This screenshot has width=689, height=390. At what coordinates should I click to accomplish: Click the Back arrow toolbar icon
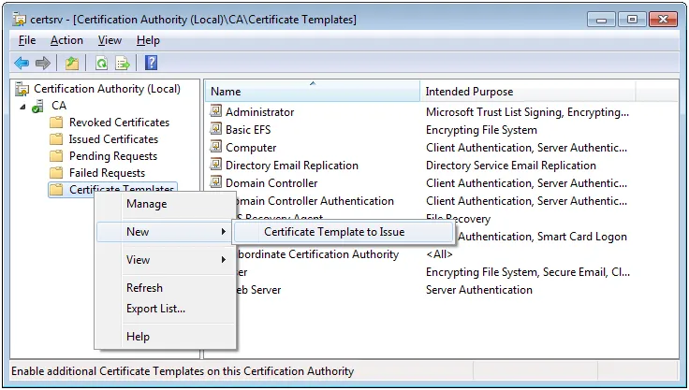pos(22,64)
